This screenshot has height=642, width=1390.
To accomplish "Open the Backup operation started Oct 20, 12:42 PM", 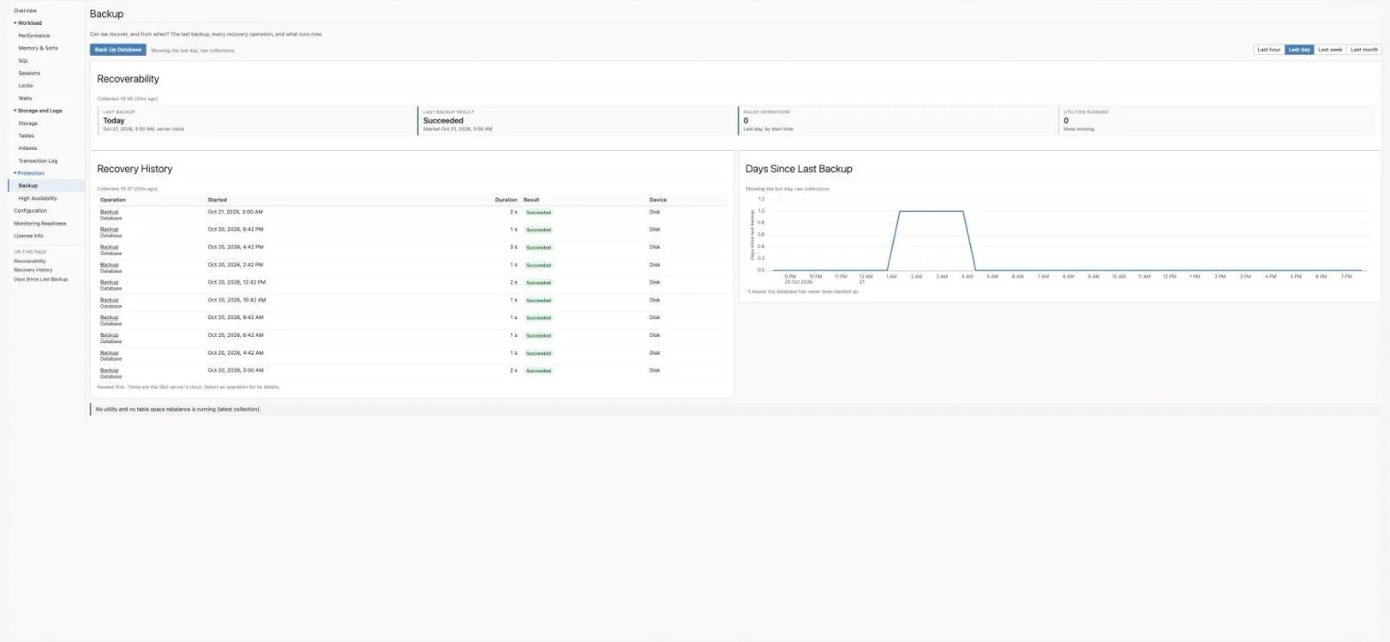I will pyautogui.click(x=109, y=282).
